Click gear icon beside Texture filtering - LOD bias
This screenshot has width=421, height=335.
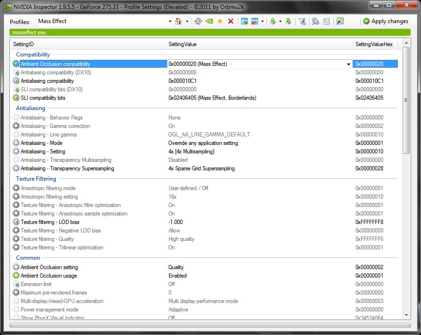[16, 222]
